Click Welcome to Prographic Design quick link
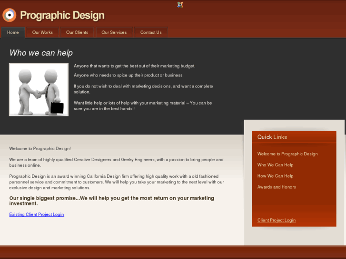Viewport: 346px width, 259px height. 287,154
